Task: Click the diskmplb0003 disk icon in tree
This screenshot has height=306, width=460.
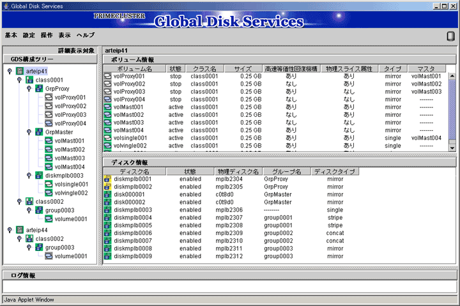Action: (x=39, y=176)
